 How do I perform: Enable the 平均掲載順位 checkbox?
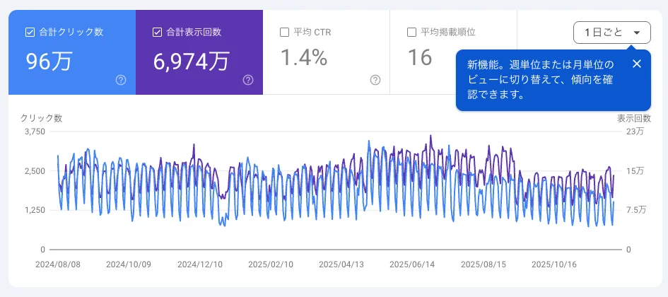tap(411, 33)
